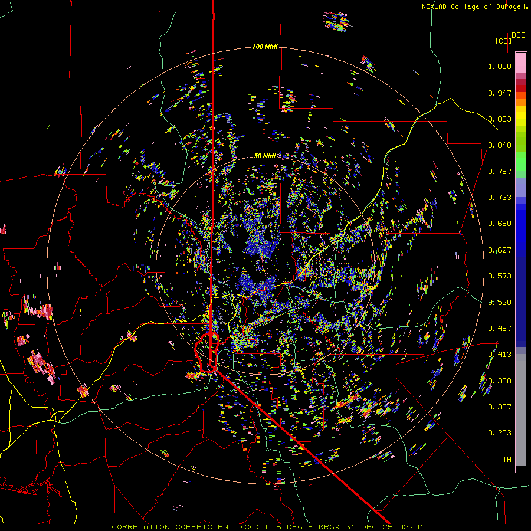Click the 0.680 legend value
Screen dimensions: 531x531
[500, 224]
